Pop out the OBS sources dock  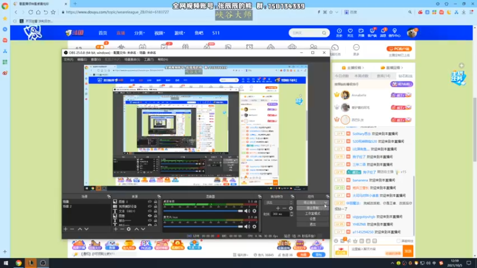click(159, 197)
